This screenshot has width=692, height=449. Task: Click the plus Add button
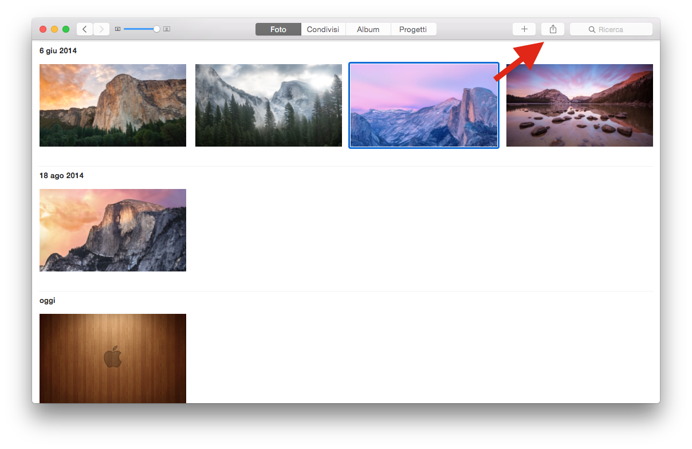point(524,29)
